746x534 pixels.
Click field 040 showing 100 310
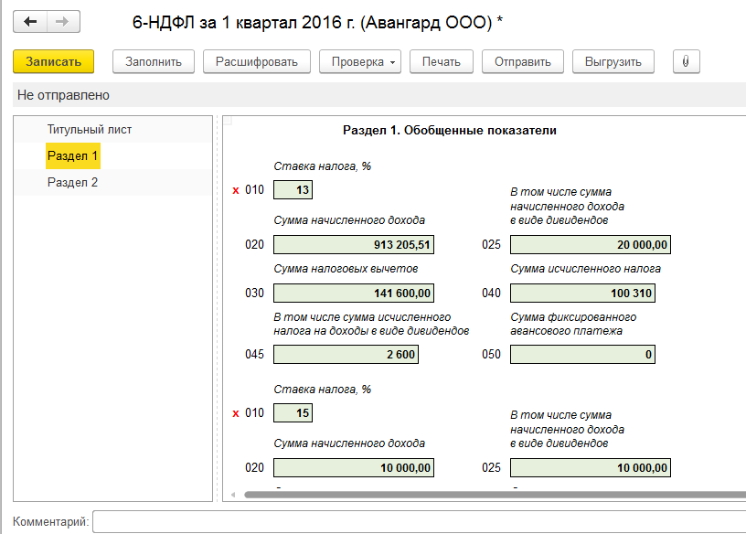click(x=582, y=294)
